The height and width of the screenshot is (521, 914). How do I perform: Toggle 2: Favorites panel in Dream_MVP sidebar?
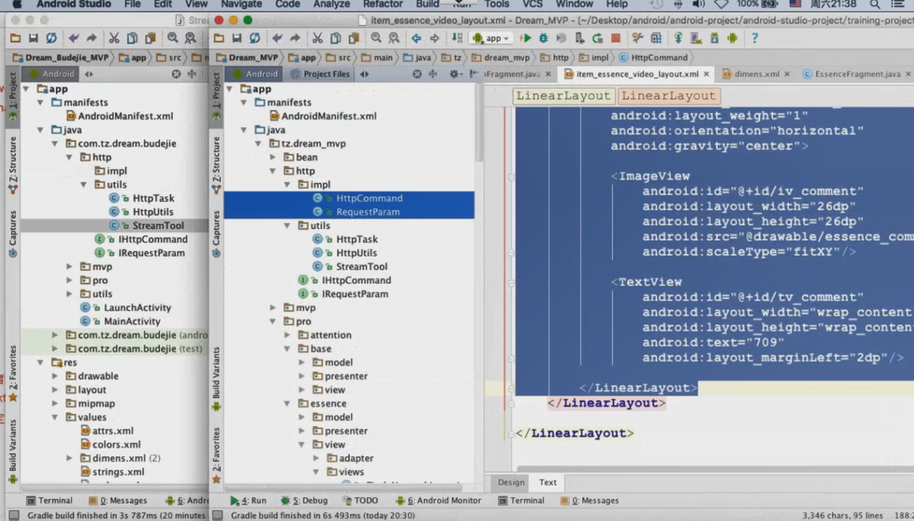point(216,456)
